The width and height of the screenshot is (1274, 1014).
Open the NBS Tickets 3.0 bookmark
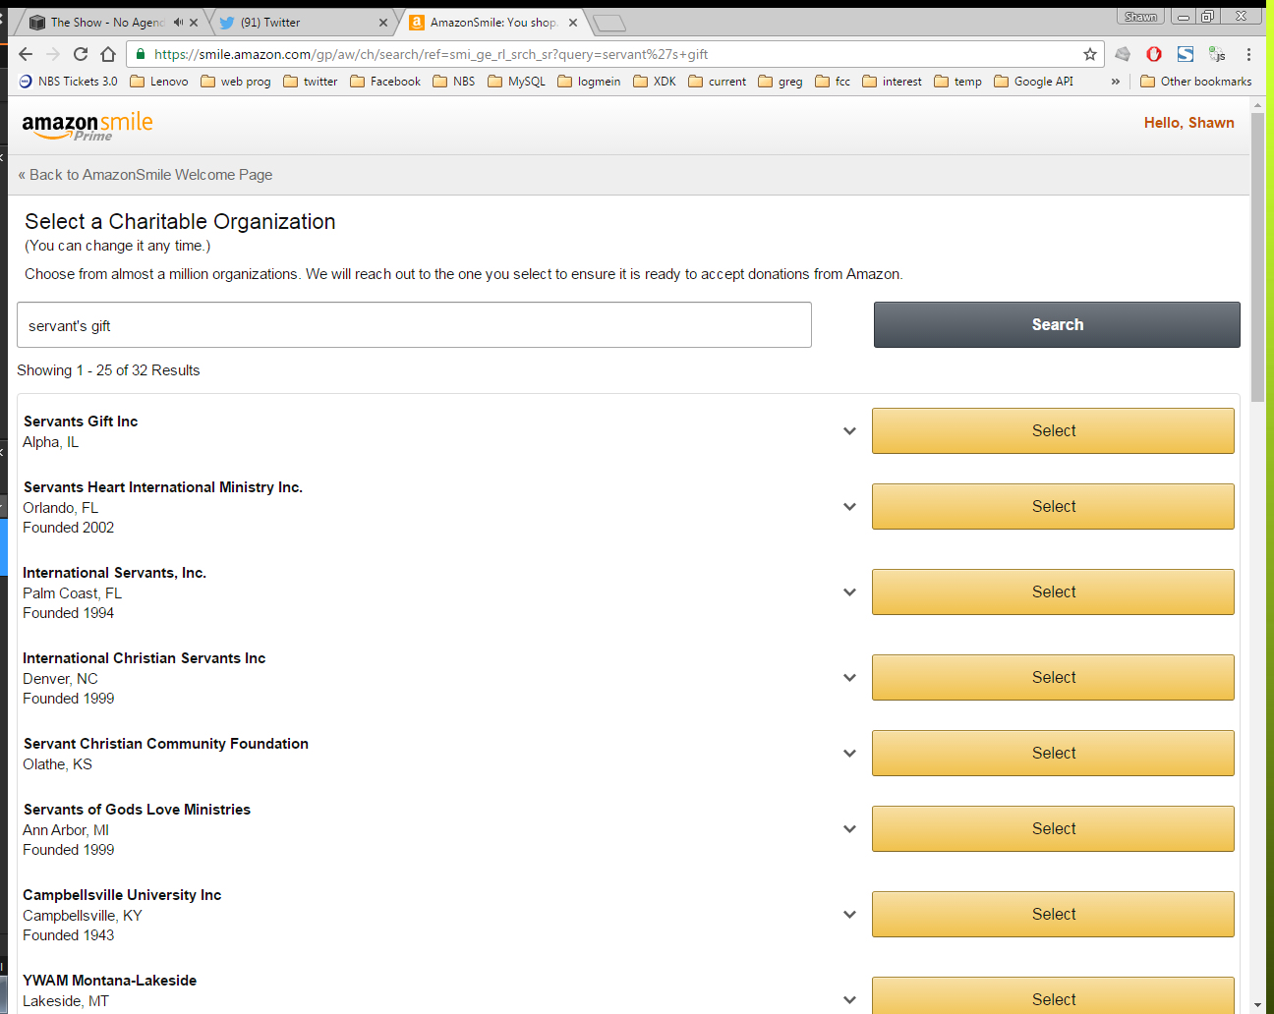[68, 82]
